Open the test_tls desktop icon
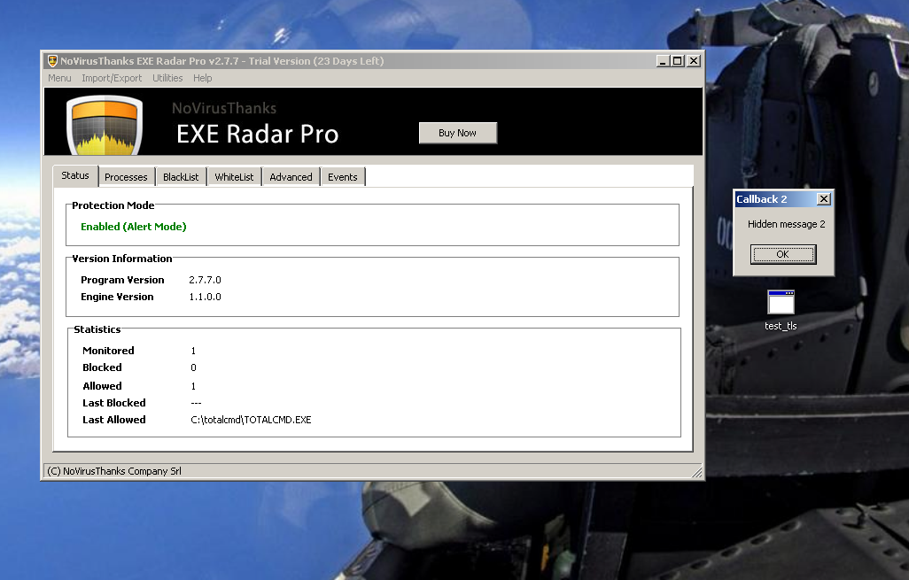 [781, 311]
